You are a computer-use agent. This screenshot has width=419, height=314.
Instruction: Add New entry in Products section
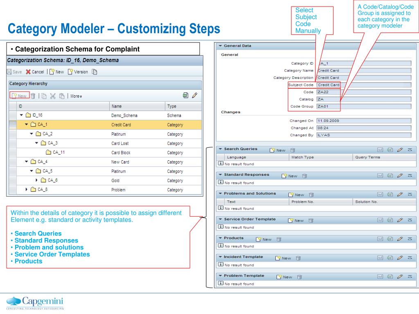coord(264,240)
